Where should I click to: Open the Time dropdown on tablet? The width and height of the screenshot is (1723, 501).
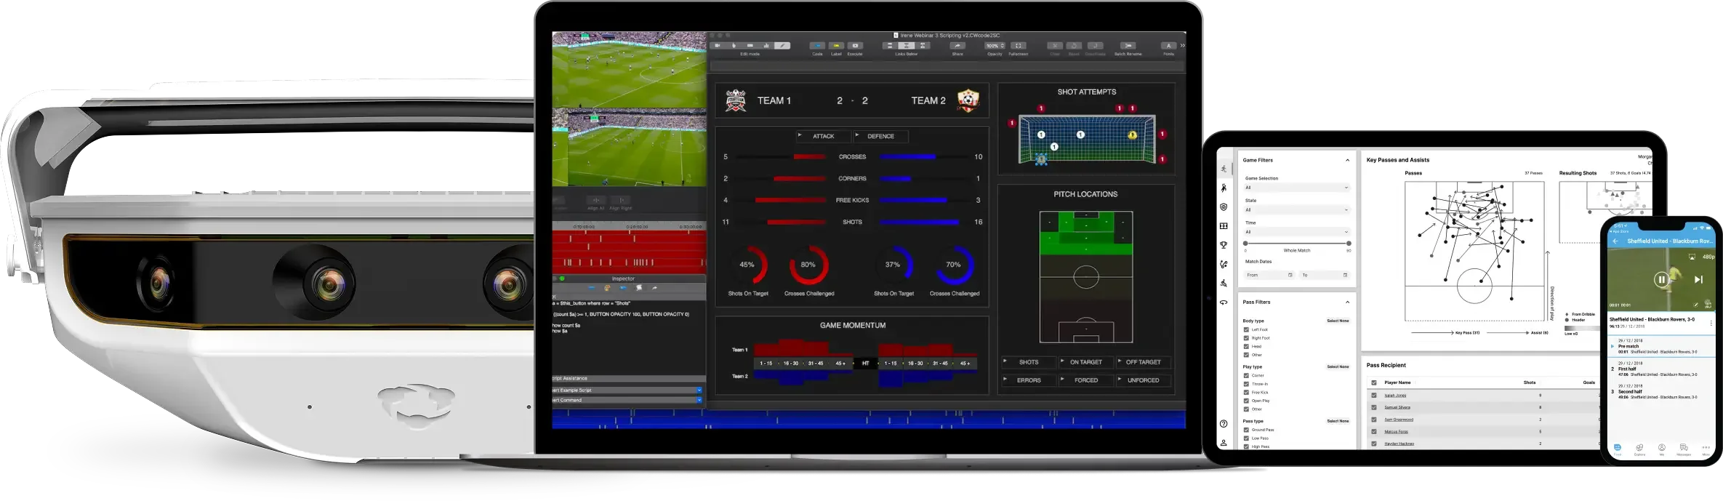coord(1297,232)
